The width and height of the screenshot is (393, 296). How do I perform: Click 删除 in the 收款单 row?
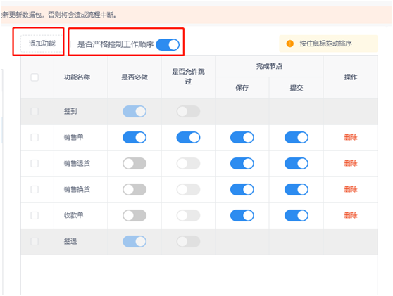point(351,215)
